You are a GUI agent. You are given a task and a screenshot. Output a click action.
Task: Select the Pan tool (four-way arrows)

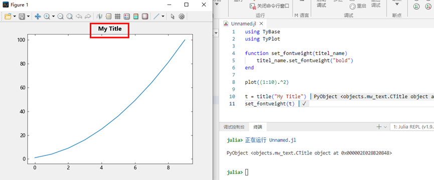point(38,16)
